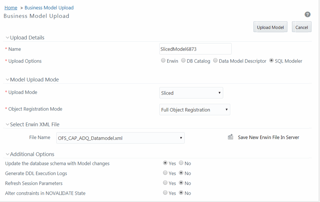320x202 pixels.
Task: Click the Save New Erwin File In Server icon
Action: (x=230, y=137)
